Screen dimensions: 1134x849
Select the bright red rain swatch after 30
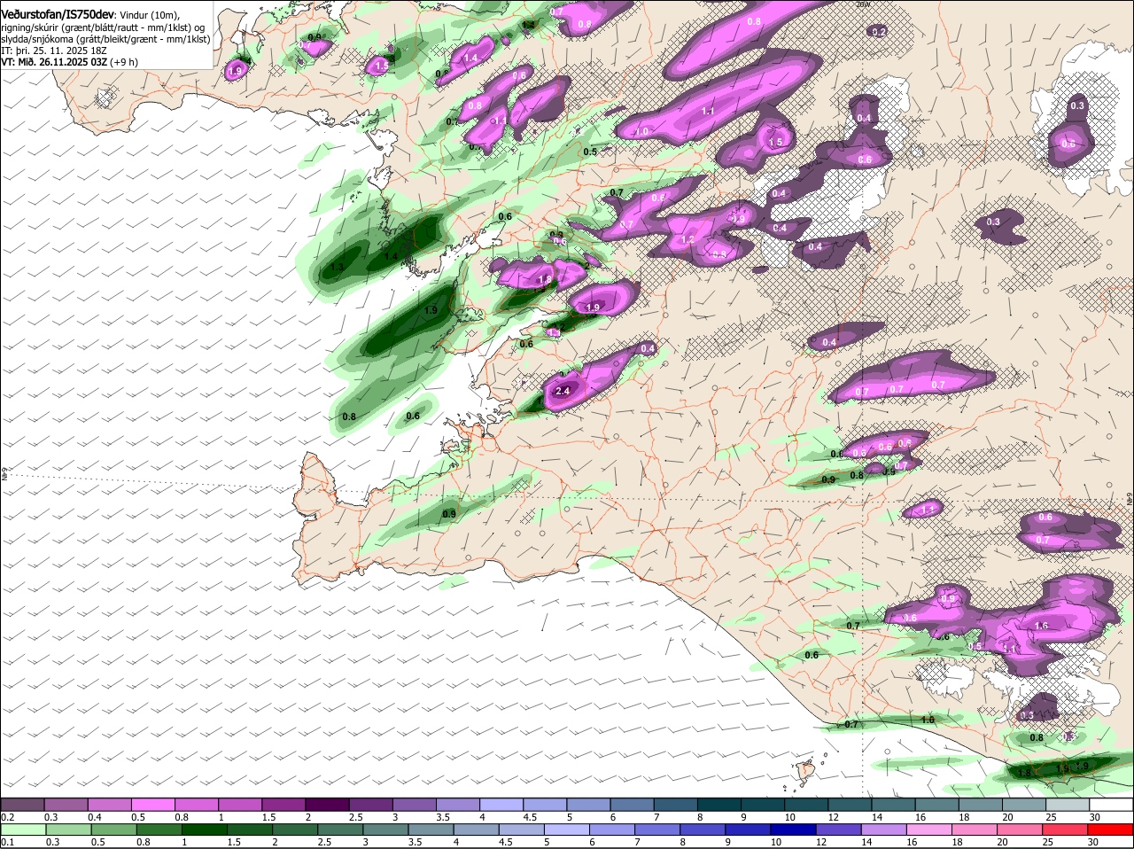pyautogui.click(x=1112, y=830)
